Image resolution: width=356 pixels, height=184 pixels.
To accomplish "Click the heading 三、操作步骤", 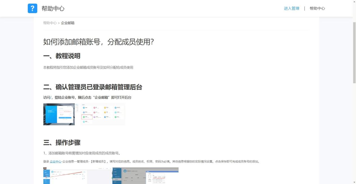I will (62, 143).
